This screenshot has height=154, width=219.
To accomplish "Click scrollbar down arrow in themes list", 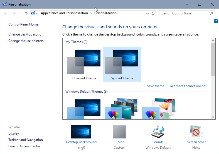I will pos(213,117).
